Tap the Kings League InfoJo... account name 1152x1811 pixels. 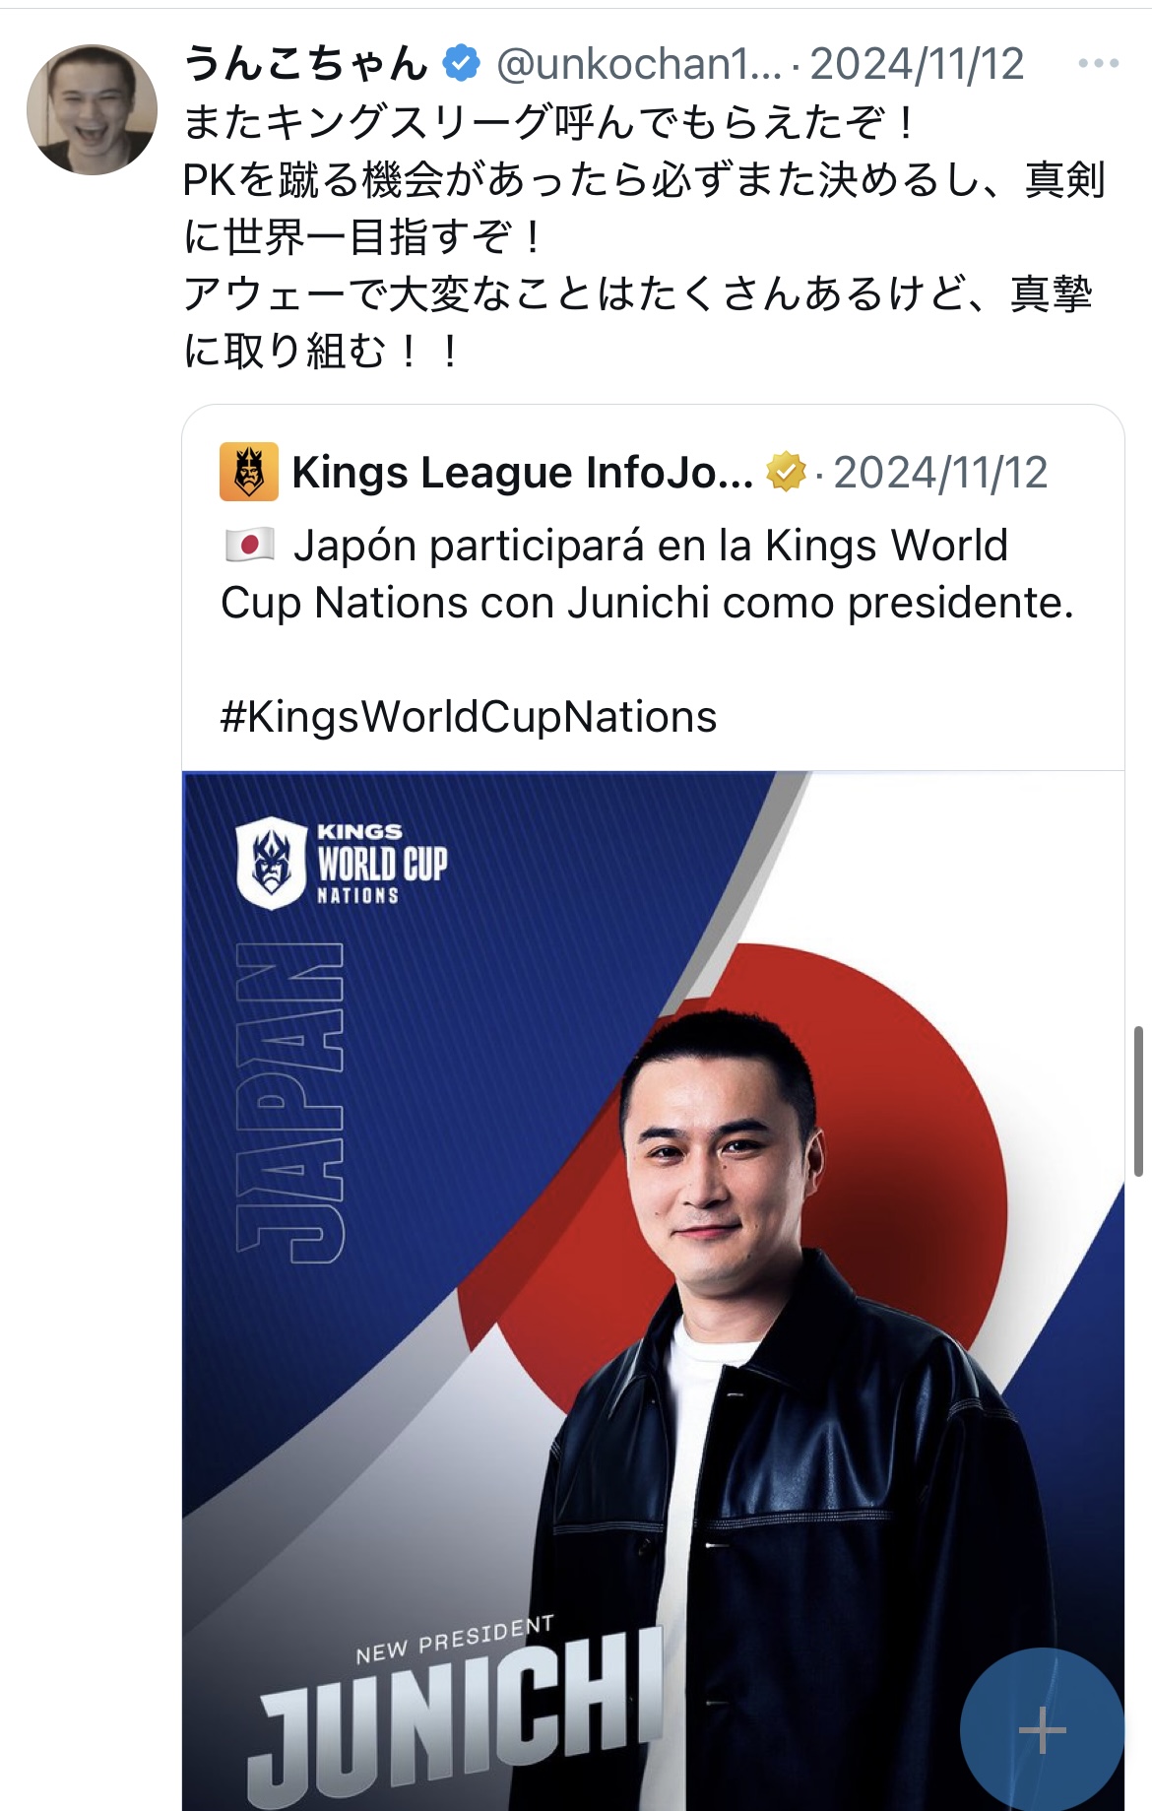point(523,473)
